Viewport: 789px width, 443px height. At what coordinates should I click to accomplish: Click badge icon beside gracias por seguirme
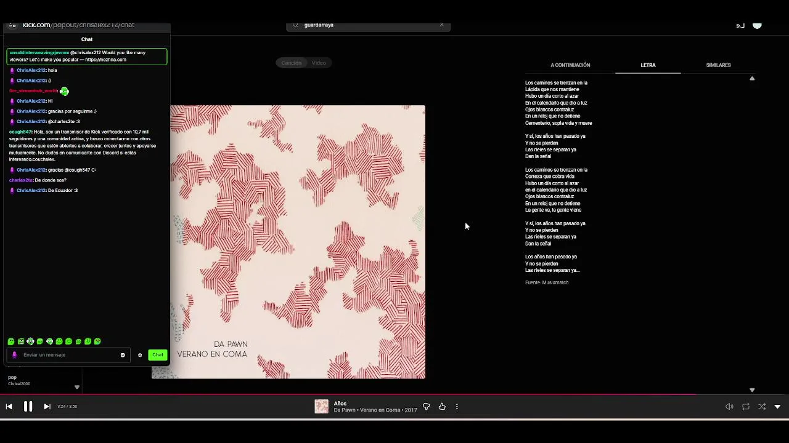coord(12,111)
